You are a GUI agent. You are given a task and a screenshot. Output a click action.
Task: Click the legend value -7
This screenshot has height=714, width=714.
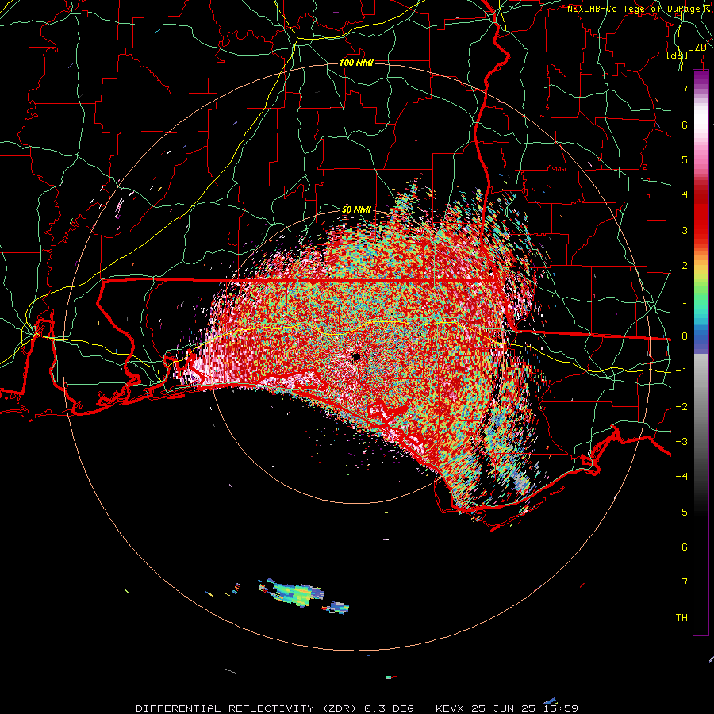[681, 582]
